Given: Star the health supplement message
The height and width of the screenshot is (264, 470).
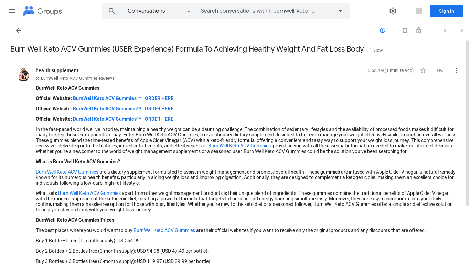Looking at the screenshot, I should (x=423, y=70).
